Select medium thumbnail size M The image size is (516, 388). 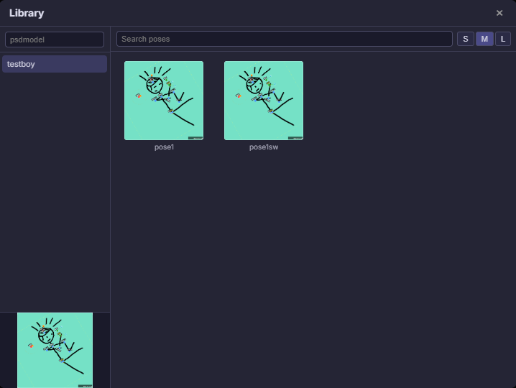[x=484, y=39]
